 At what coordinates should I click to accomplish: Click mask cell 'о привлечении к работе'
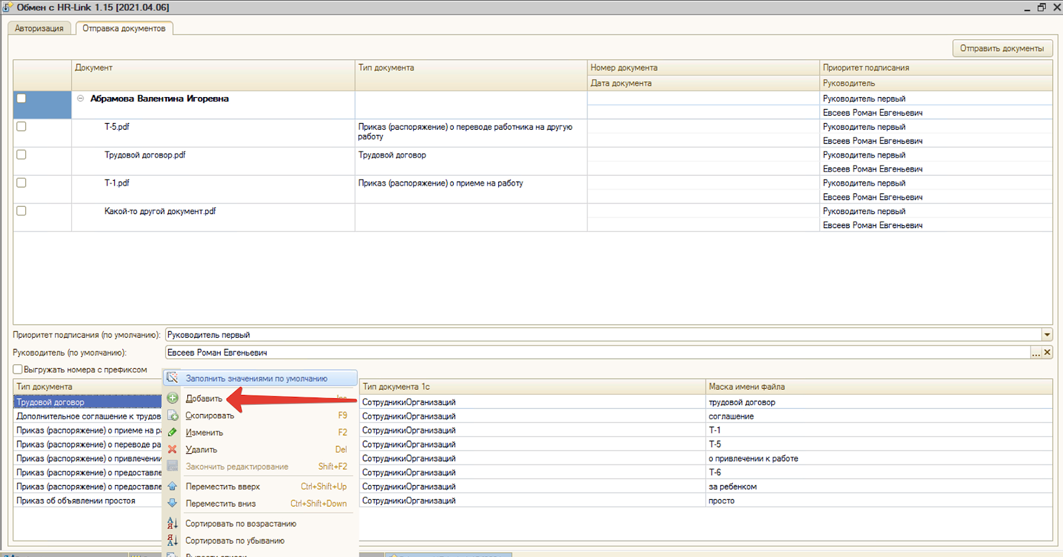coord(879,459)
